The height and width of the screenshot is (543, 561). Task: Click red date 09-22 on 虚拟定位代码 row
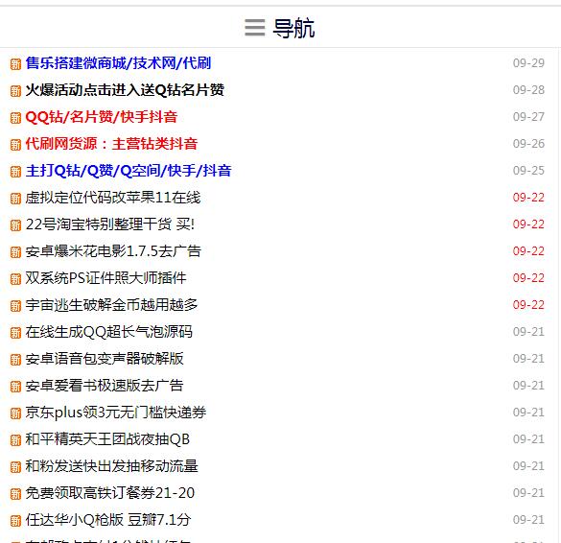coord(528,198)
